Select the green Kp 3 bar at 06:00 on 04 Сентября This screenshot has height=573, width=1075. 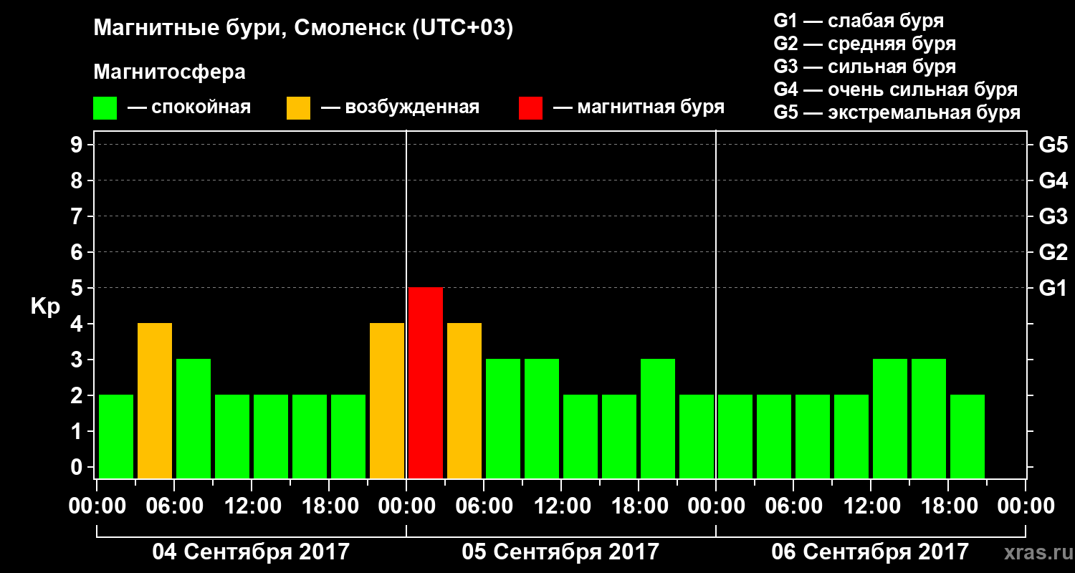pyautogui.click(x=193, y=418)
